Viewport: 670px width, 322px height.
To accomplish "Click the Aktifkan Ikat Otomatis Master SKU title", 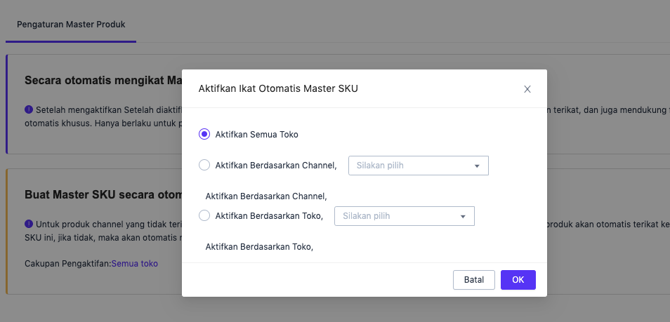I will coord(278,88).
